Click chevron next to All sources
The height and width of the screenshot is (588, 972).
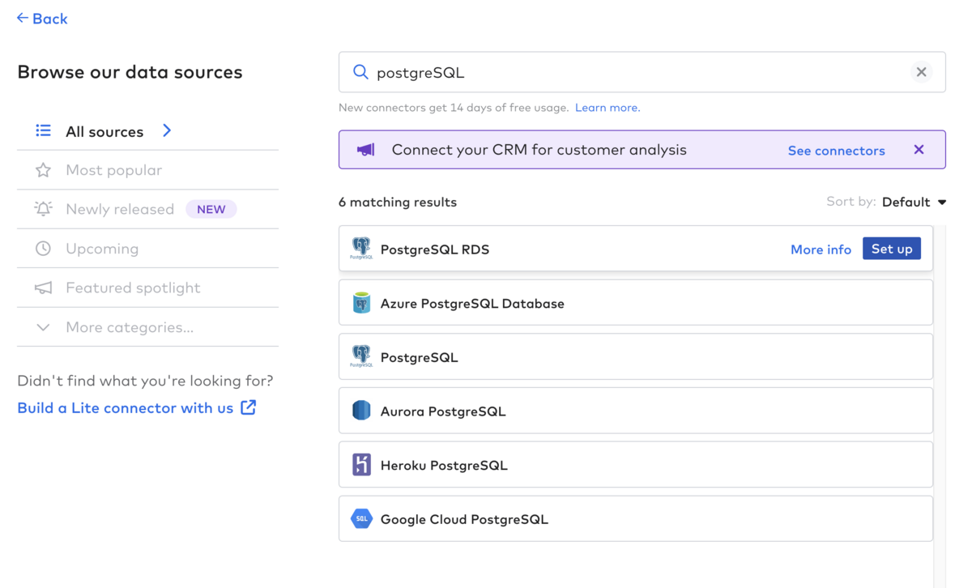tap(167, 130)
